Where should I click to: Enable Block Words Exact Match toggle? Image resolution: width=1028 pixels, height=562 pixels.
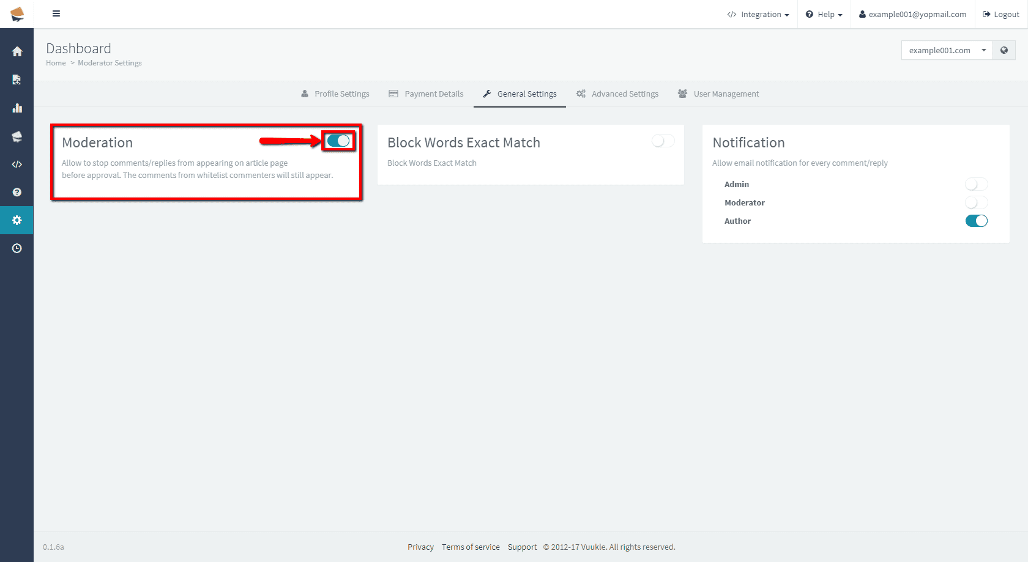tap(663, 141)
